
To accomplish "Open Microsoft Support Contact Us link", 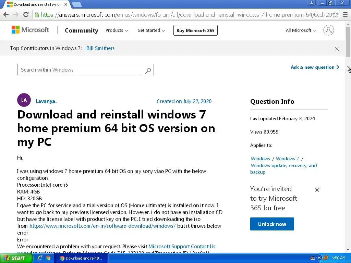I will [x=182, y=247].
